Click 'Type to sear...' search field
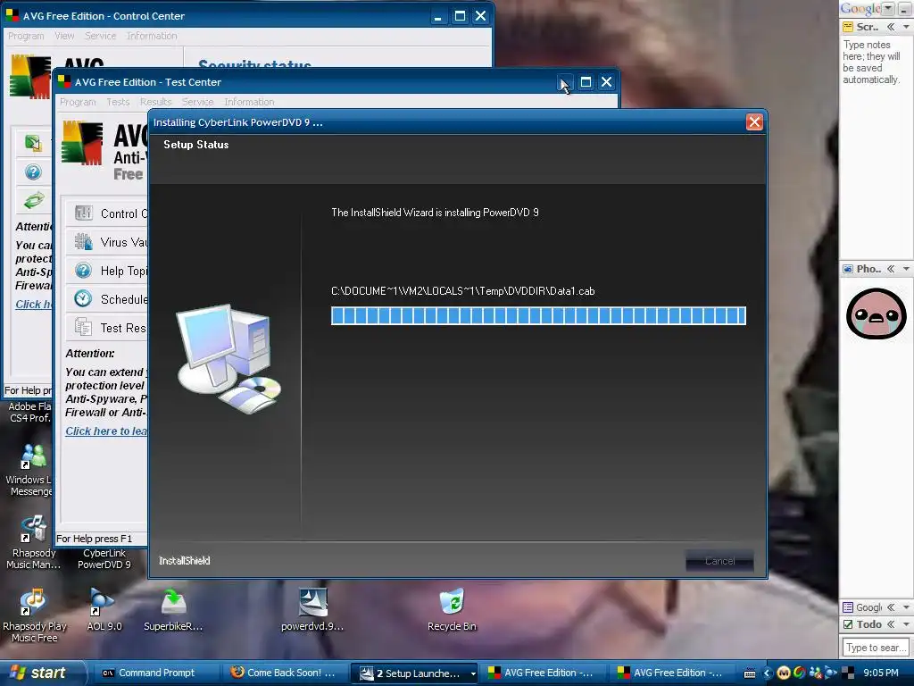 point(876,648)
